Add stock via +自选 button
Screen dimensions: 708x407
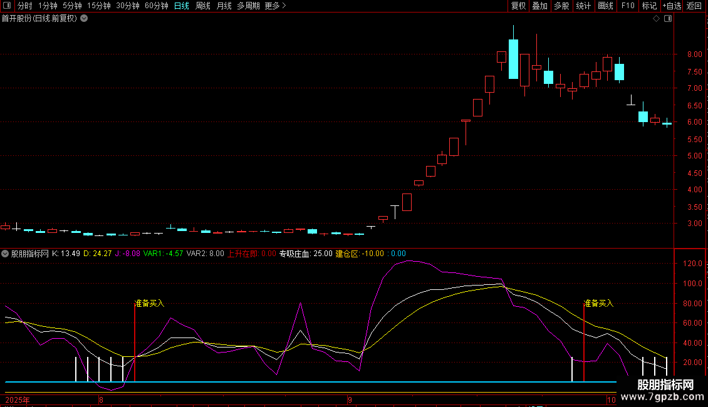tap(672, 6)
